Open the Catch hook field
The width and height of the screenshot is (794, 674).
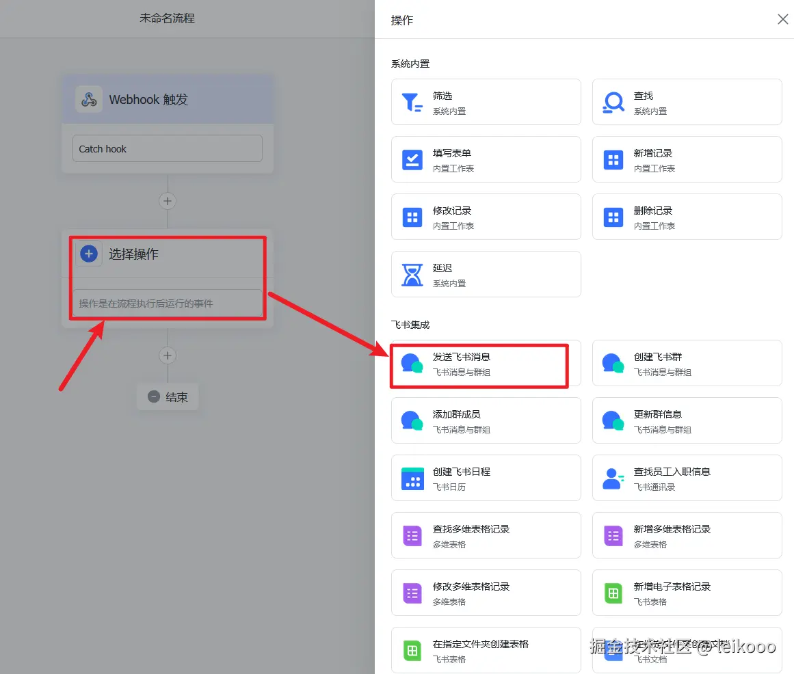tap(168, 148)
